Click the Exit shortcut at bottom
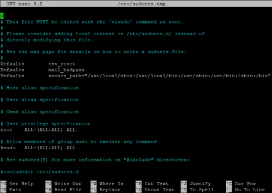This screenshot has height=193, width=272. (x=15, y=190)
